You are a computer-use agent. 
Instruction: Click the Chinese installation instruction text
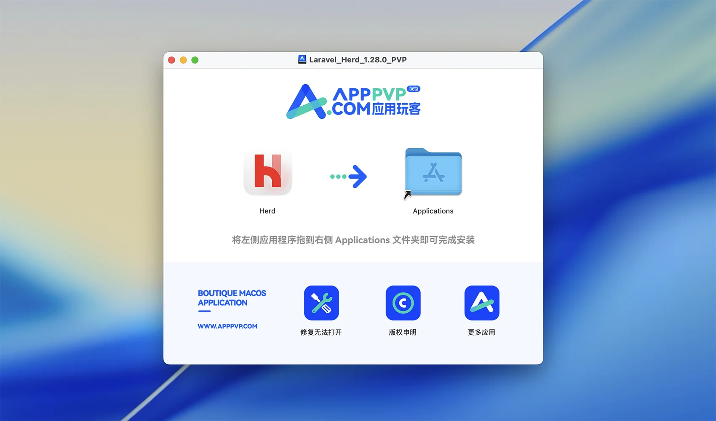pyautogui.click(x=353, y=240)
